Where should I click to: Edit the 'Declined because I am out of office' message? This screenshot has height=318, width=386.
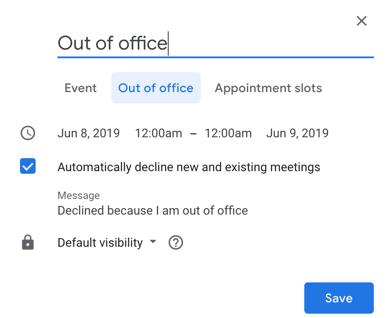coord(153,211)
